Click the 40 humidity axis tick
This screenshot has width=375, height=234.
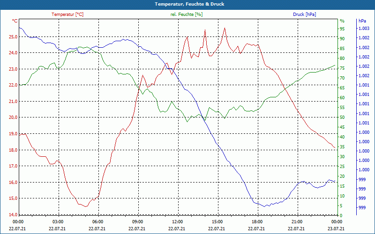pos(342,137)
